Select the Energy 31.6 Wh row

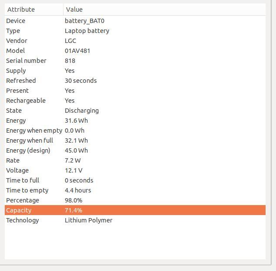coord(135,121)
